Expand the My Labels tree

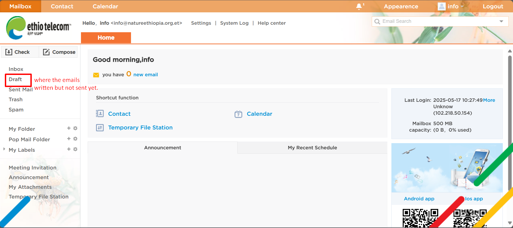tap(4, 149)
